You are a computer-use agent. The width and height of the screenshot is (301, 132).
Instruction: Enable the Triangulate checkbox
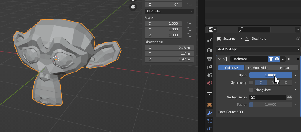click(251, 90)
